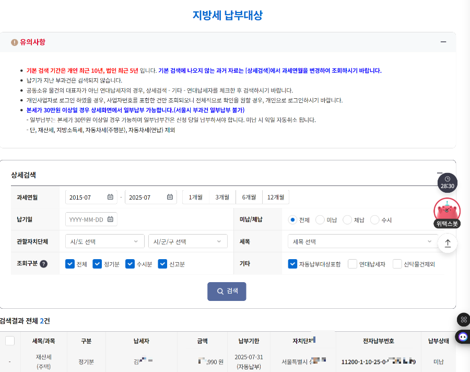Select the 12개월 period button
The height and width of the screenshot is (372, 470).
(x=275, y=197)
